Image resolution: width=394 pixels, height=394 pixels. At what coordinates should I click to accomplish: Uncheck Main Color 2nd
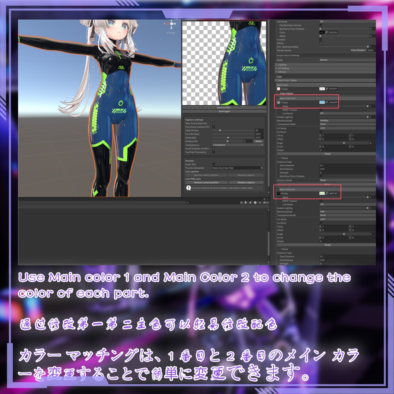click(x=278, y=98)
